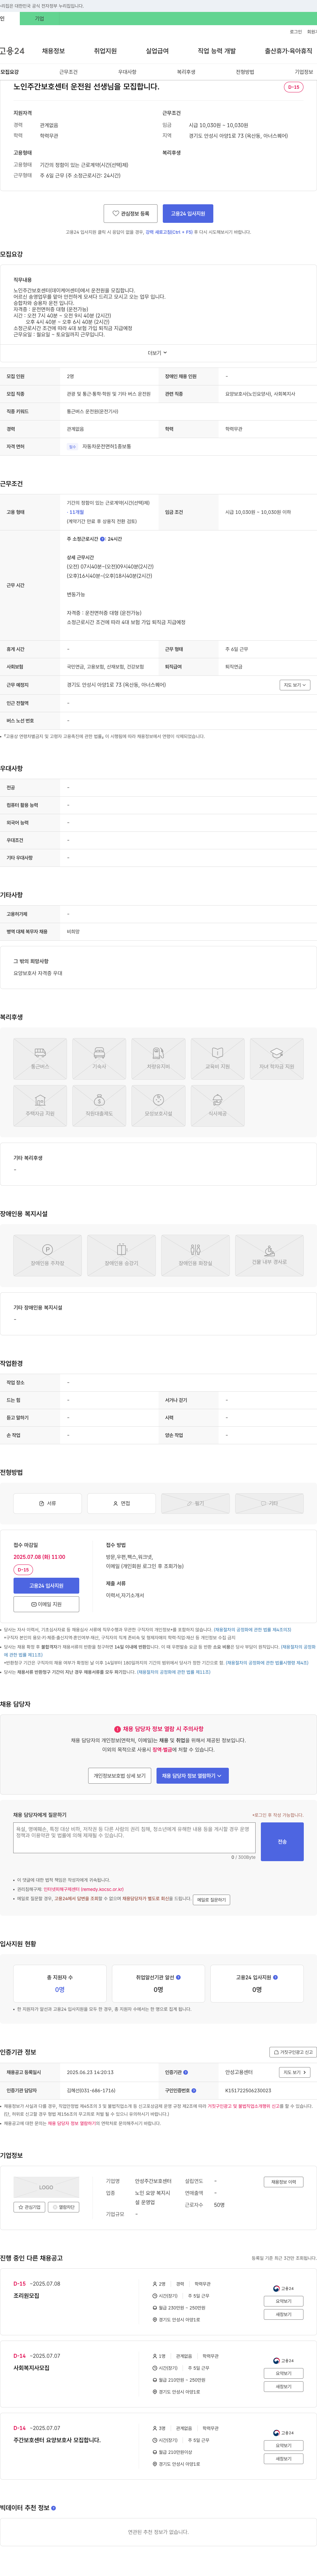Open 주간보호센터 요양보호사 모집합니다 posting
Viewport: 317px width, 2576px height.
57,2440
